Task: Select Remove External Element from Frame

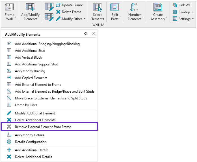Action: pos(43,127)
